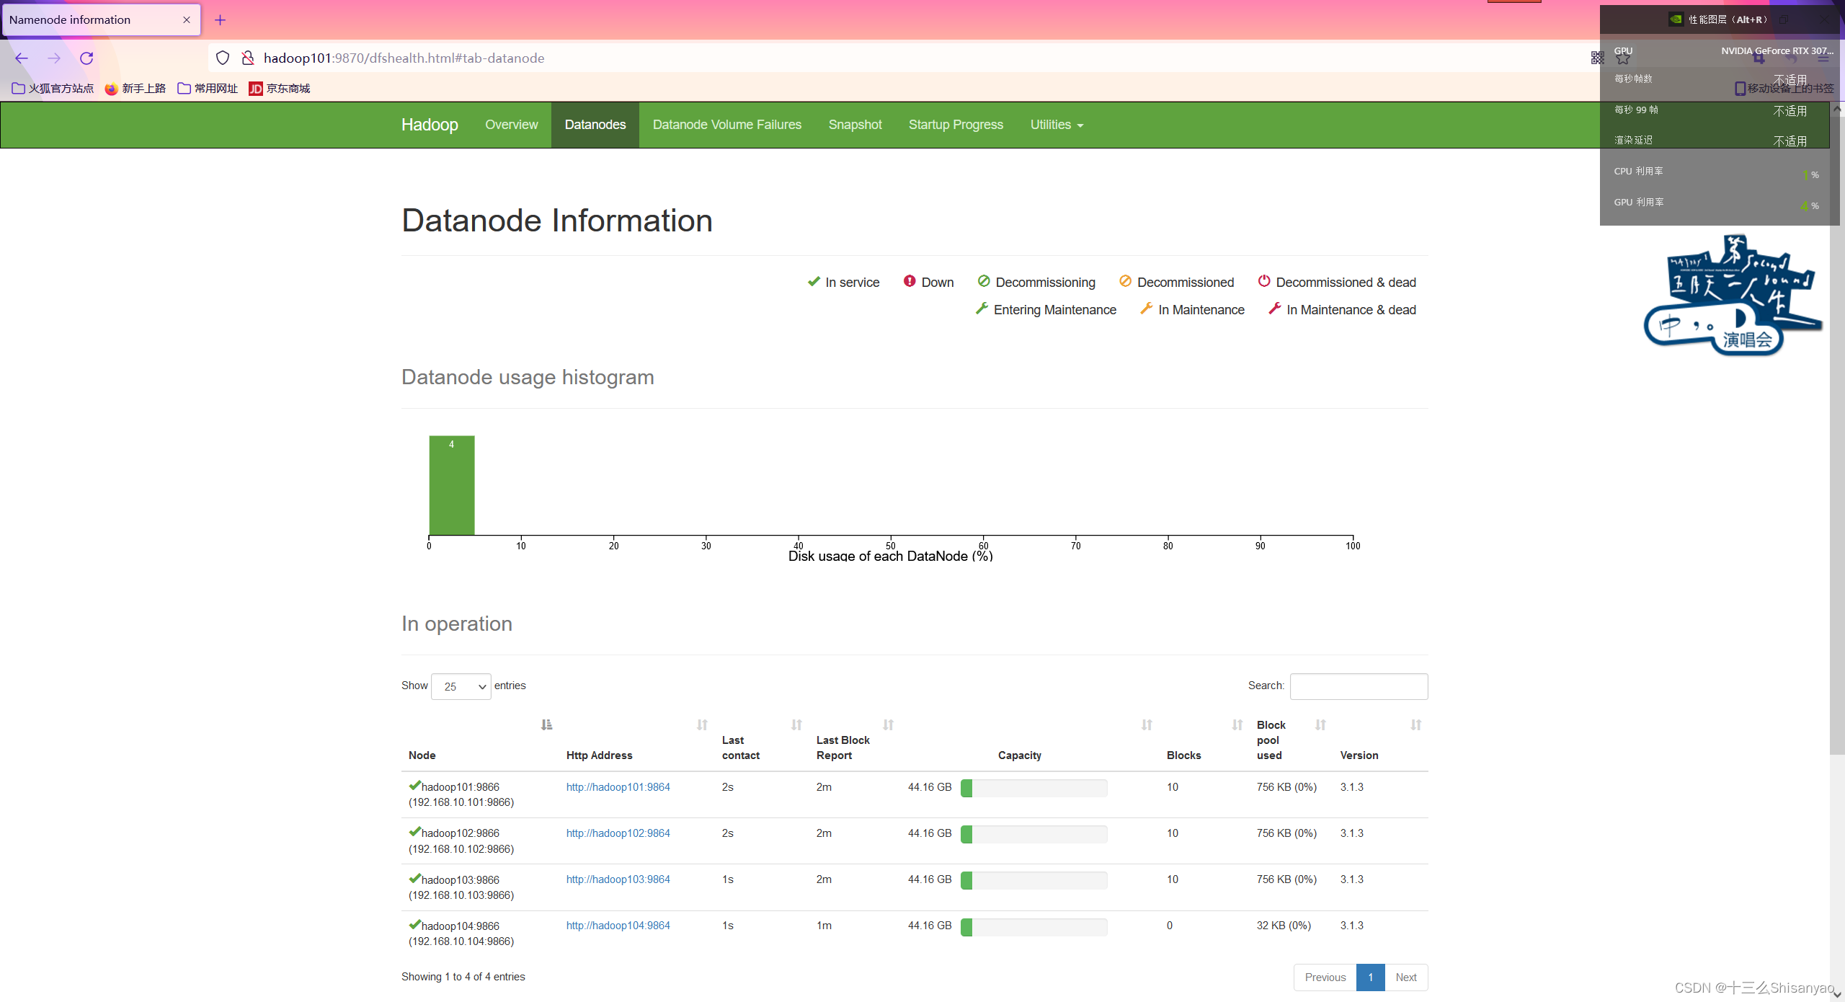Click the Decommissioned status icon
The image size is (1845, 1002).
[1124, 283]
